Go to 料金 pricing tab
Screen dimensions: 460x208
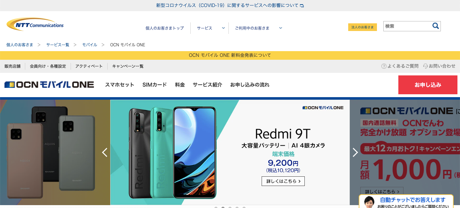point(180,85)
